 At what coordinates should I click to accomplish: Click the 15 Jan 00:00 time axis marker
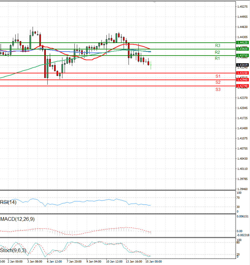(x=153, y=262)
